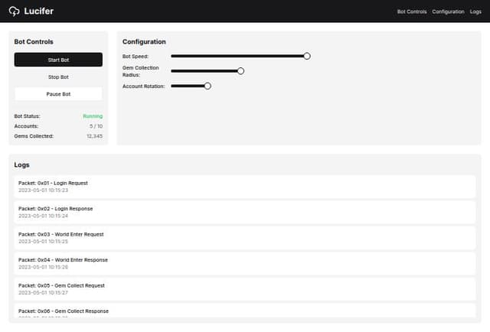
Task: Click the Accounts label
Action: point(26,126)
